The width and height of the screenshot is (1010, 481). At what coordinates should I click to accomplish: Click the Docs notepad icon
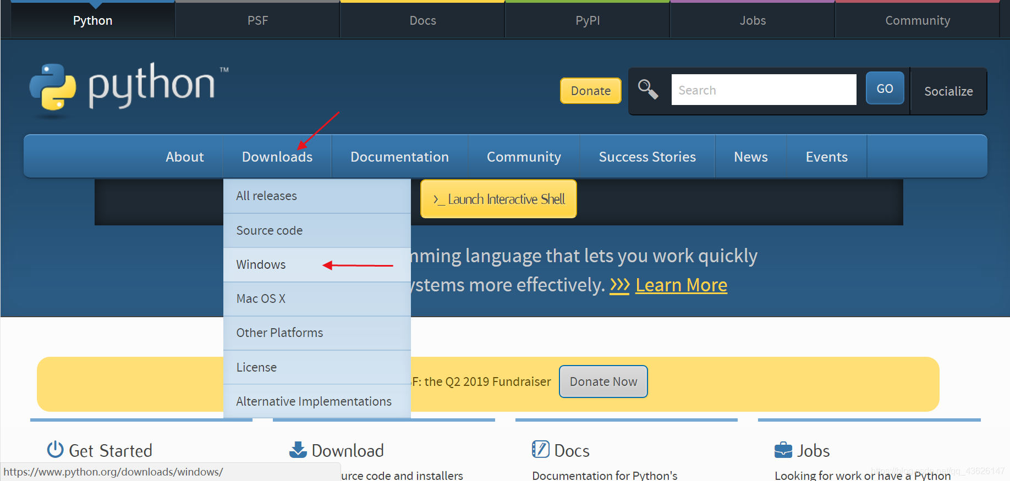click(540, 450)
